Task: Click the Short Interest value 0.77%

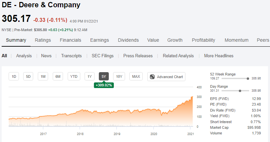Action: [256, 122]
